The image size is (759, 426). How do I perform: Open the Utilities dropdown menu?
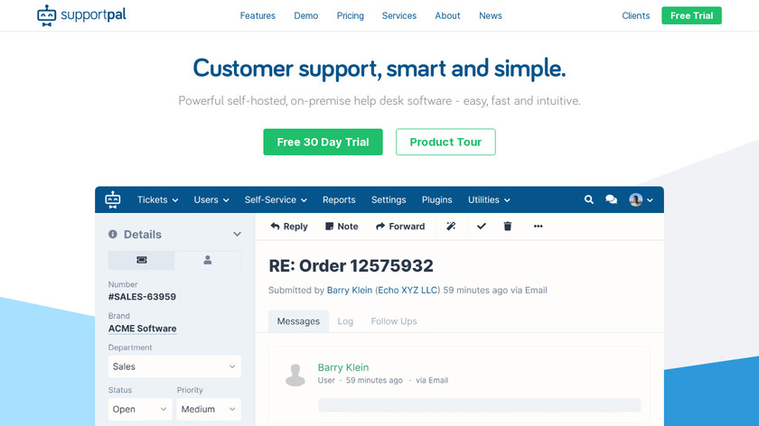[489, 199]
